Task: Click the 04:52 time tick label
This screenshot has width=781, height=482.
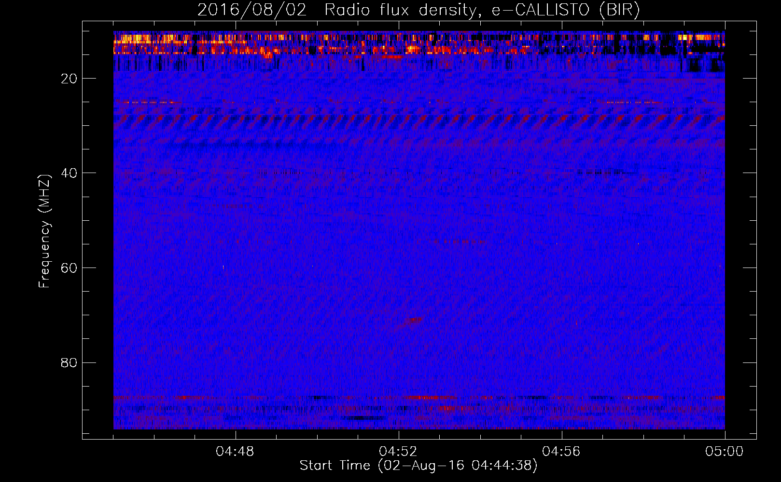Action: (x=398, y=452)
